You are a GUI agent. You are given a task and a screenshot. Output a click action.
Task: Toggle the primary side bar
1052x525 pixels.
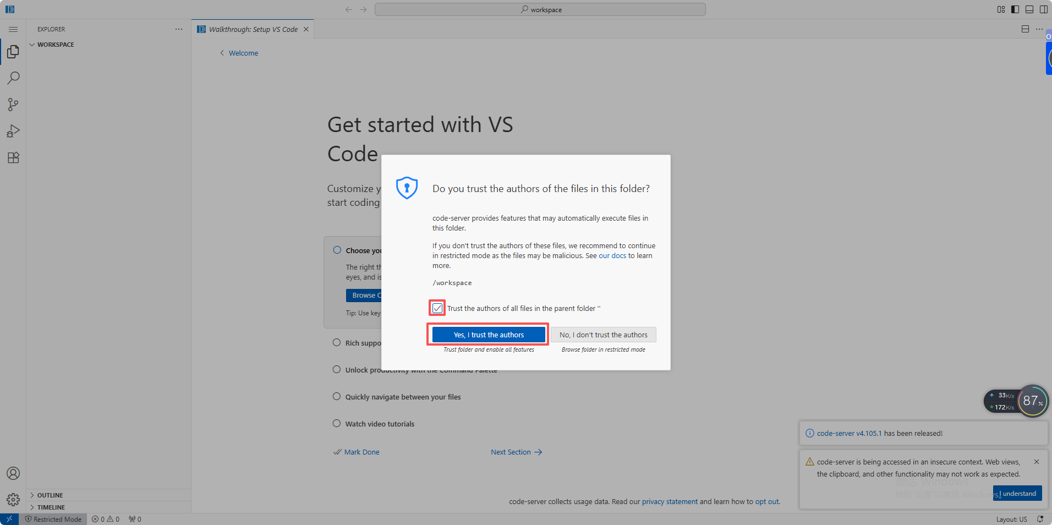1015,9
